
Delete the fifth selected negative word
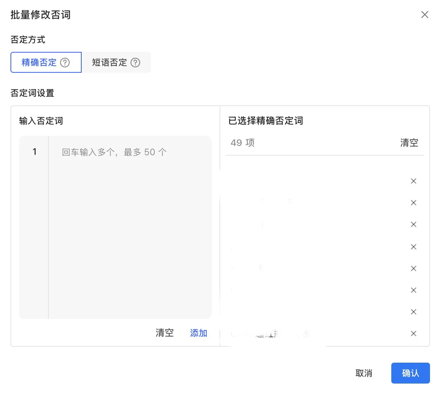[x=413, y=268]
